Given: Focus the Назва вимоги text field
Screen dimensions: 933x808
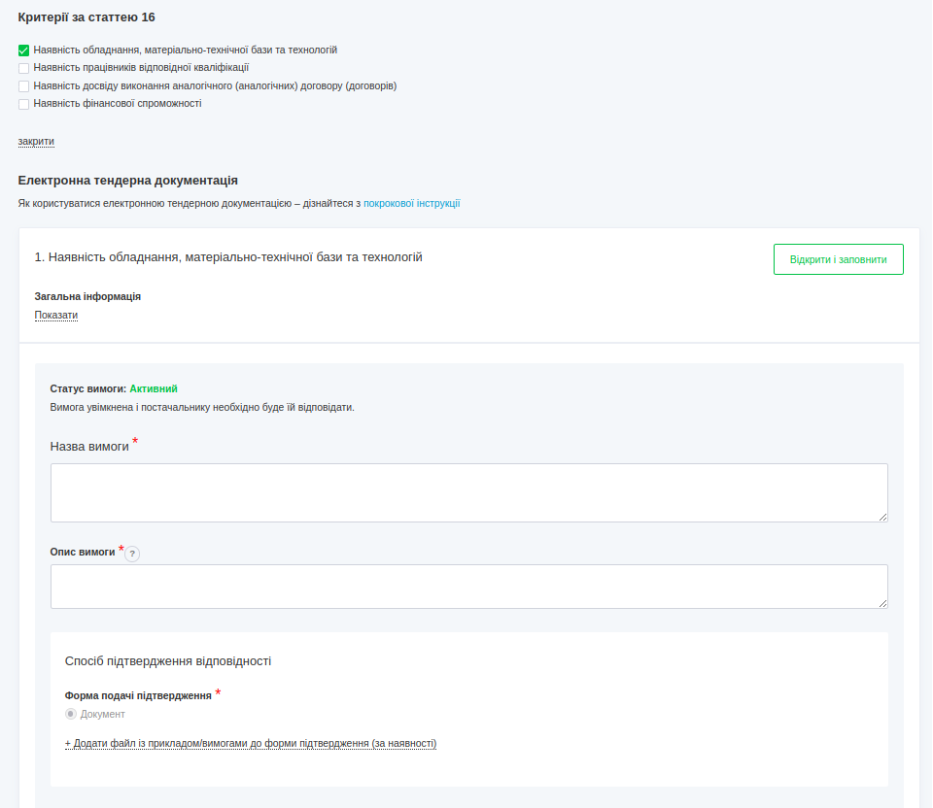Looking at the screenshot, I should coord(468,492).
